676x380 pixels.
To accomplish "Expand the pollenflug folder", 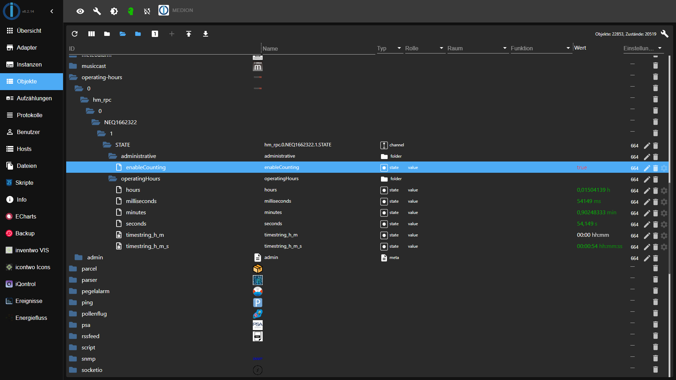I will click(73, 313).
